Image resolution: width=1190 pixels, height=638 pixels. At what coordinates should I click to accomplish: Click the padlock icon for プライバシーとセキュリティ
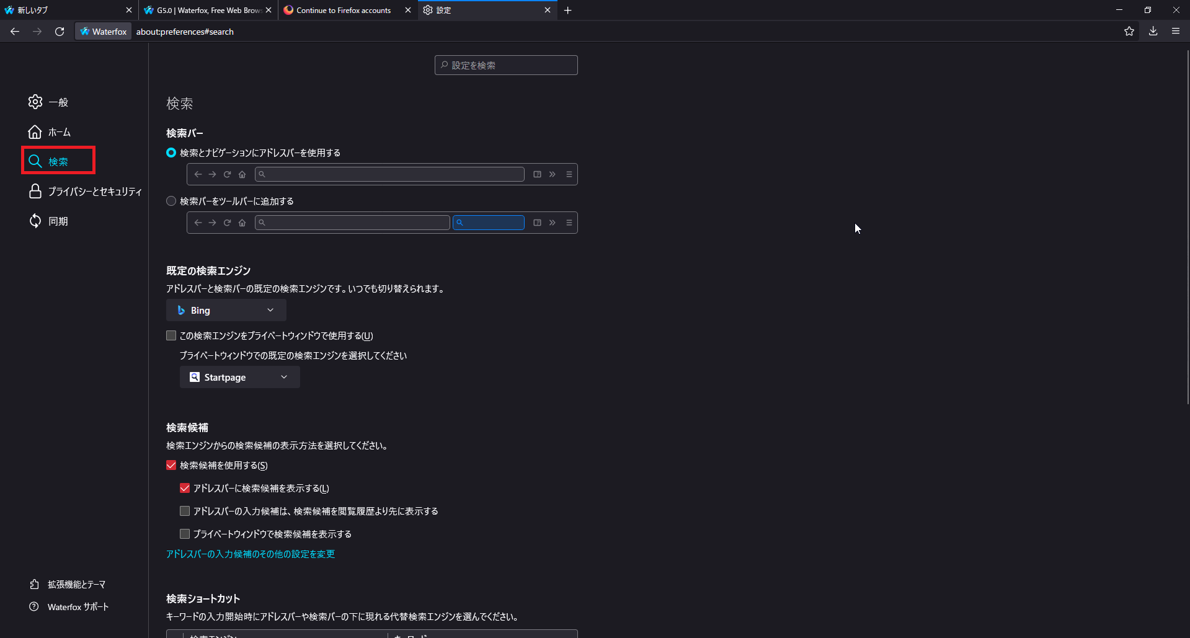coord(35,191)
